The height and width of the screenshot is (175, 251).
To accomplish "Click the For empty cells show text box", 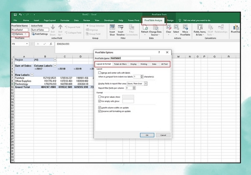I will click(128, 101).
